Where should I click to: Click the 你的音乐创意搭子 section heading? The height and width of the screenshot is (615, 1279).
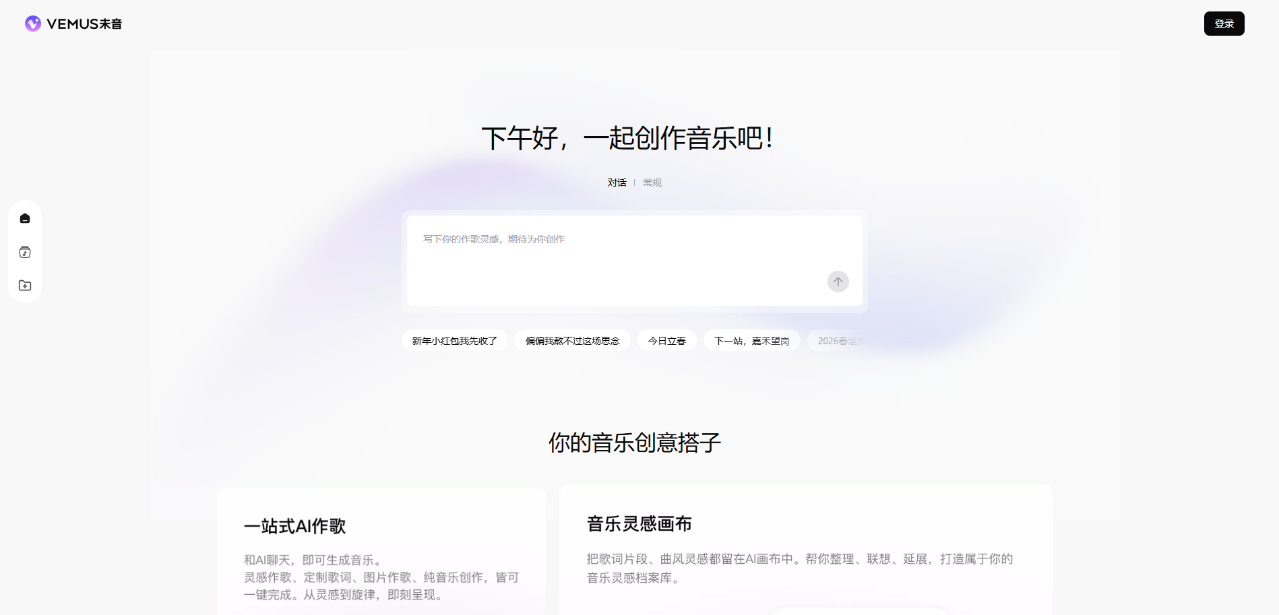(634, 443)
